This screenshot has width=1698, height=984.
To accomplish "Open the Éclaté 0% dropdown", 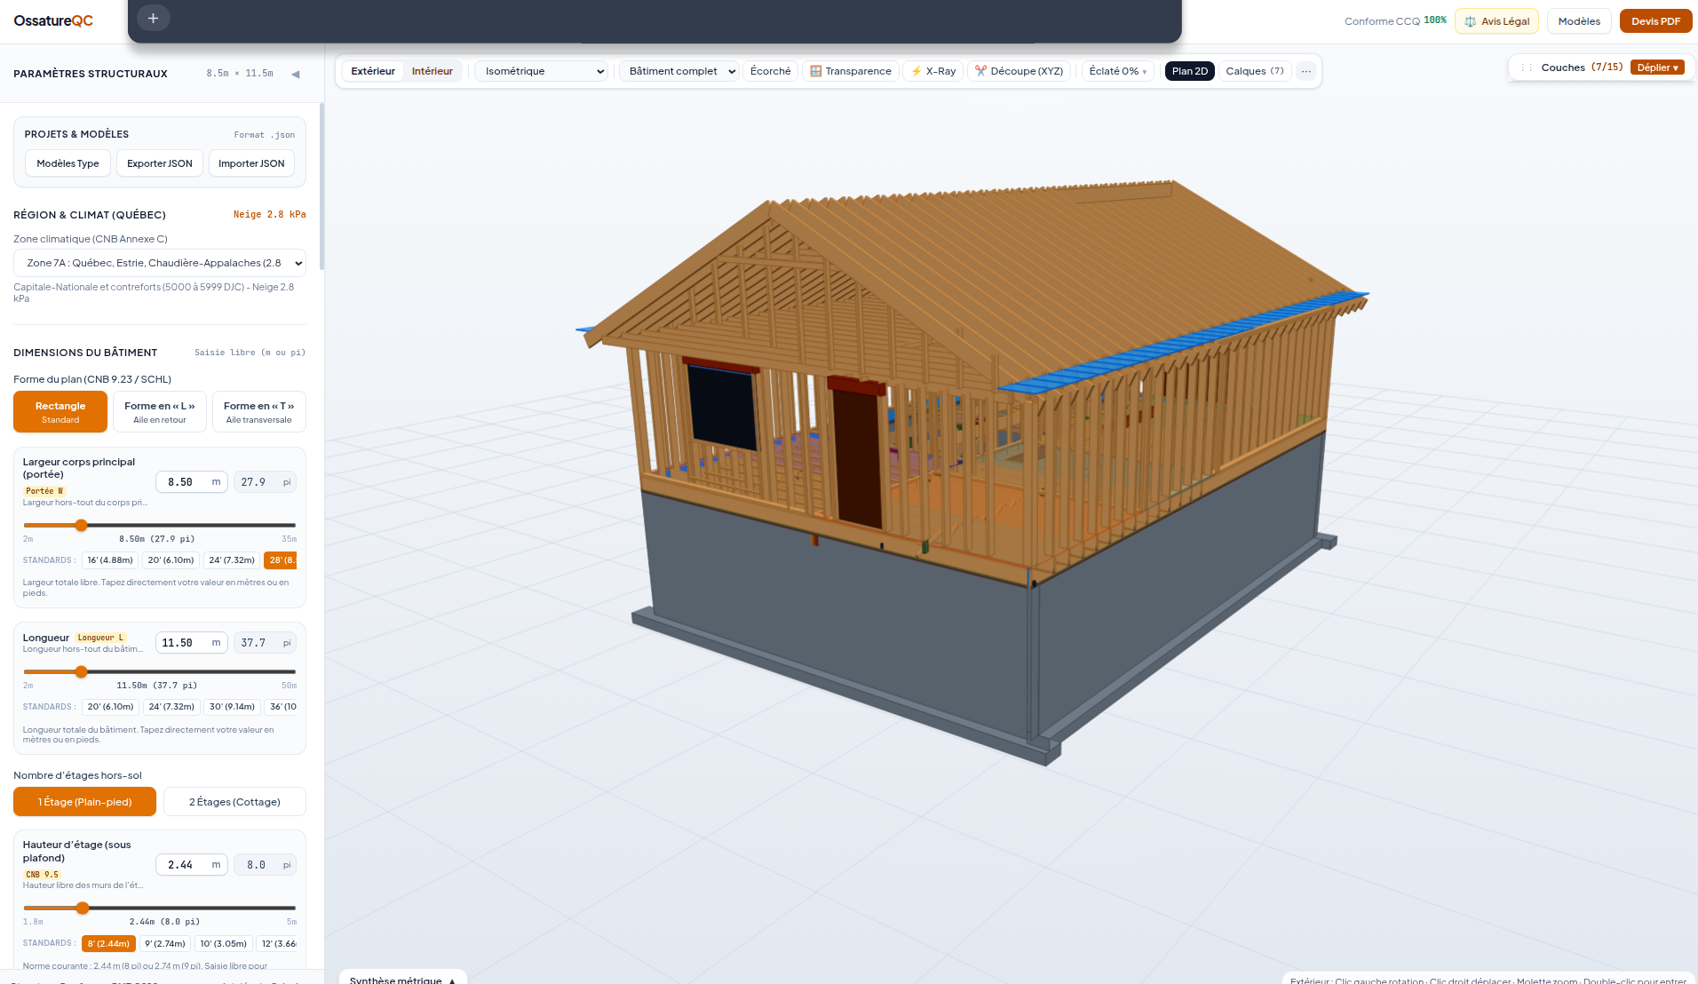I will tap(1117, 71).
